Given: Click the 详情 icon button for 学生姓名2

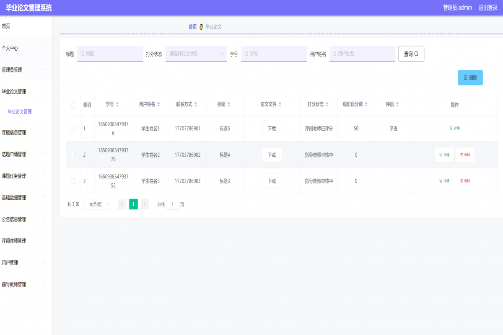Looking at the screenshot, I should pos(444,155).
